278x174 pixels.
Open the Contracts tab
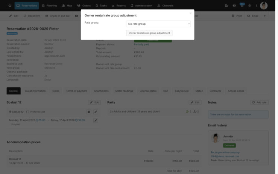(215, 91)
